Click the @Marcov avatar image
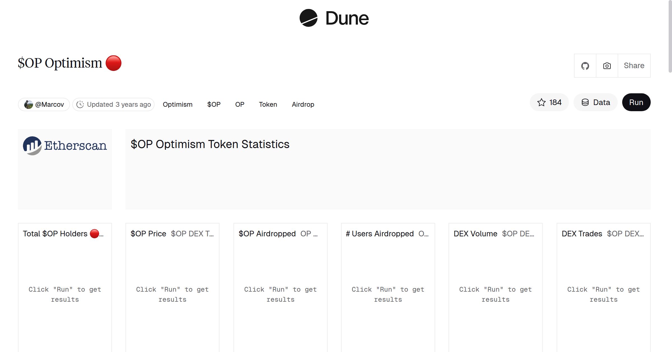Screen dimensions: 672x352 click(x=29, y=104)
